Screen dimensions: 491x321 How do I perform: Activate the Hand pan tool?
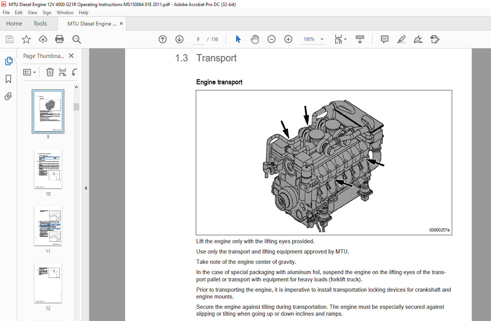point(255,39)
